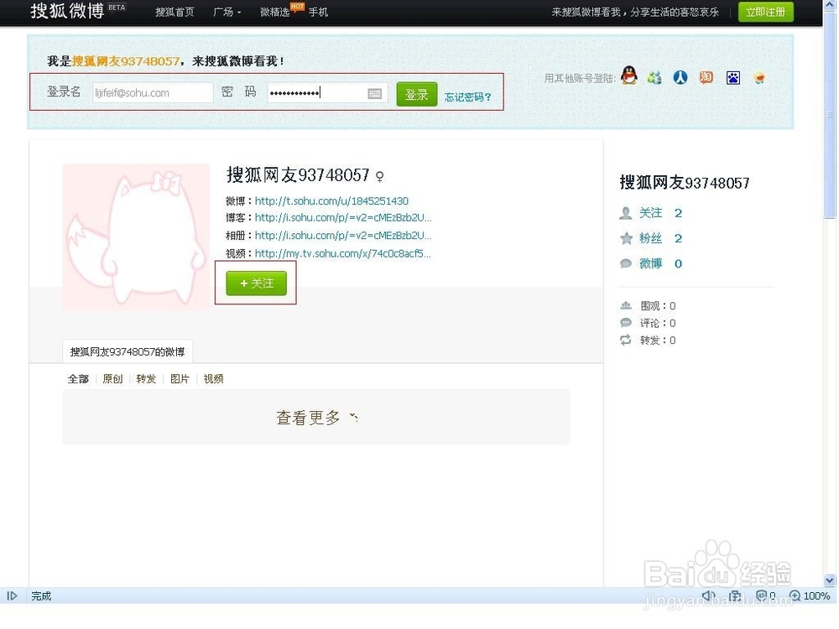Click the 登录名 input field

click(x=153, y=92)
